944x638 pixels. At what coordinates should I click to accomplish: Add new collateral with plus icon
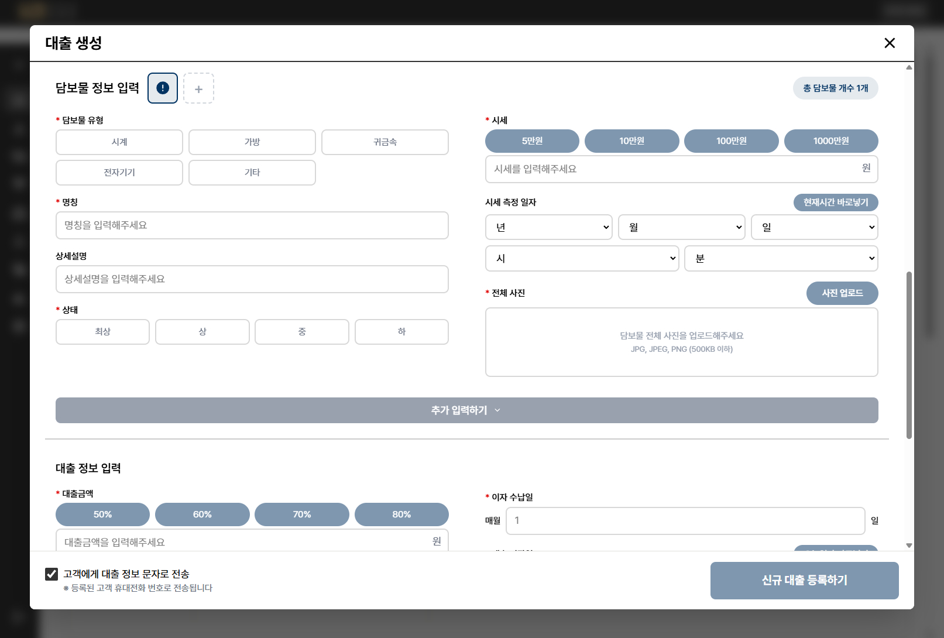pyautogui.click(x=198, y=88)
